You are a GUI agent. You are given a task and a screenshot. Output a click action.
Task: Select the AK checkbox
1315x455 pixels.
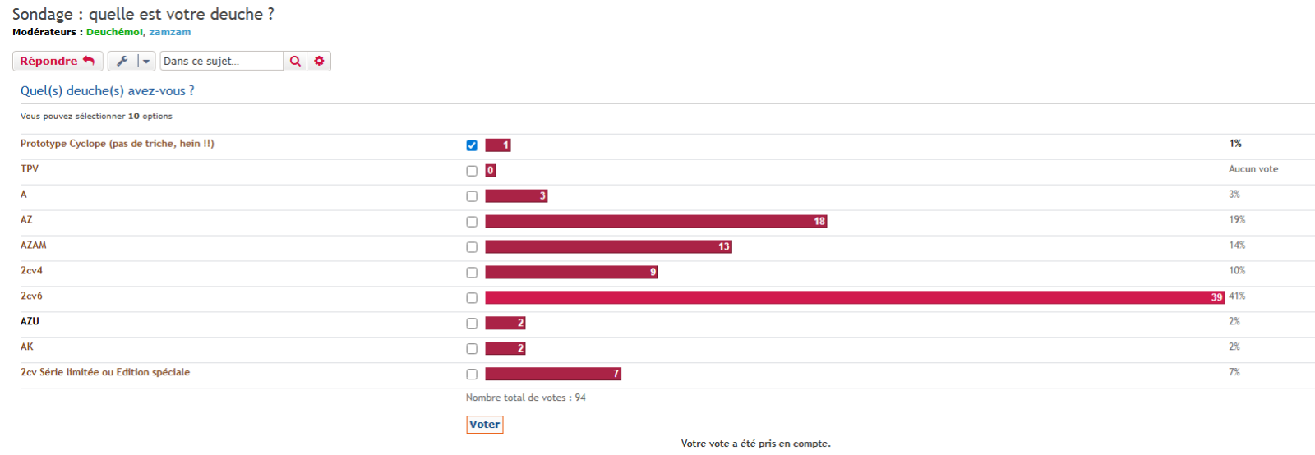click(472, 349)
